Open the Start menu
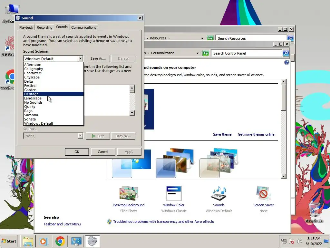 point(9,241)
